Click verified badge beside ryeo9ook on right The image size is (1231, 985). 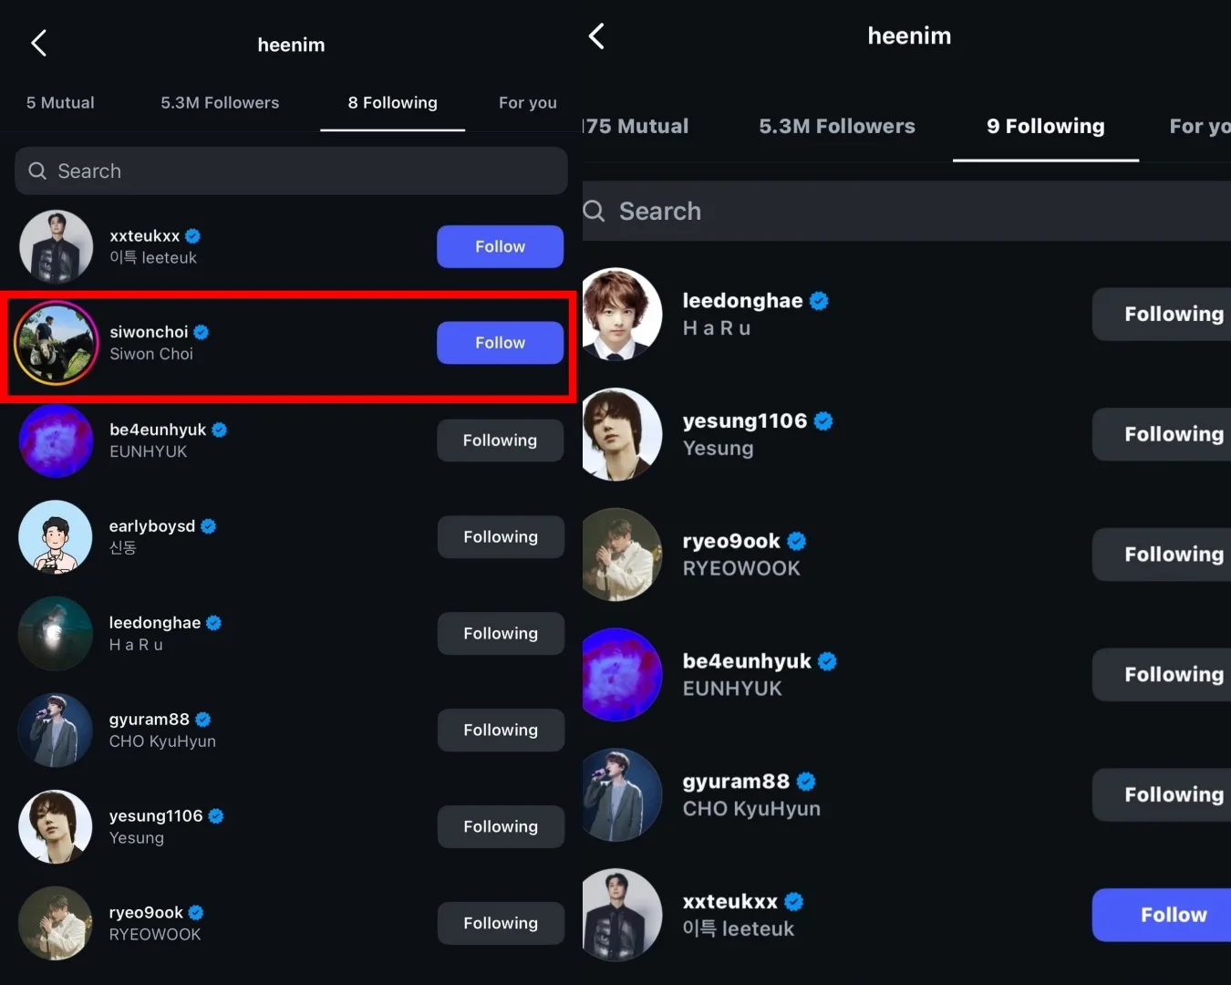point(797,541)
